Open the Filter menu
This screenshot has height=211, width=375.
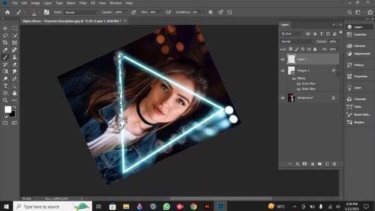83,3
